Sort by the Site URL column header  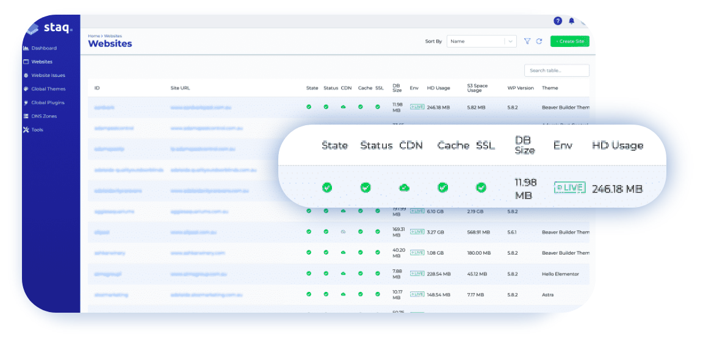coord(180,88)
